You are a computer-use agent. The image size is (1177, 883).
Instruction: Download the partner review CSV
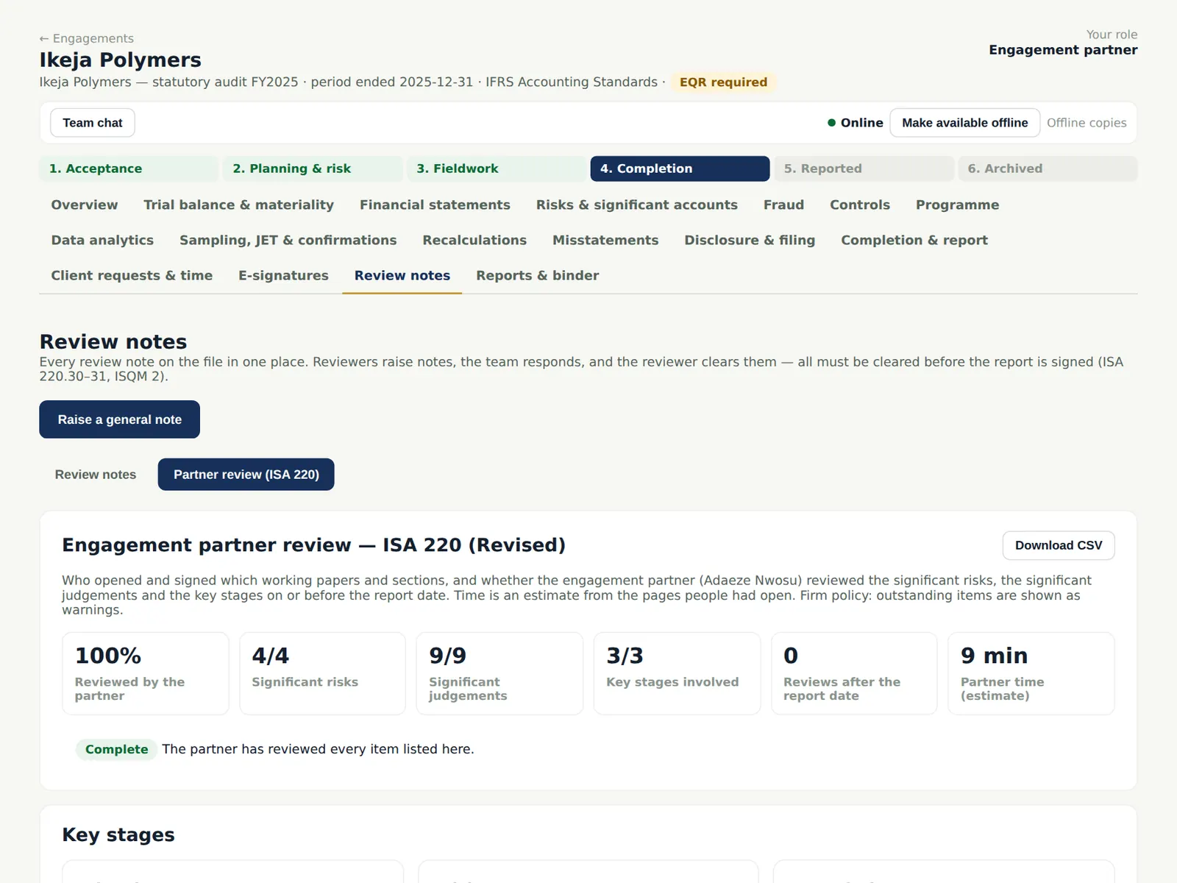click(x=1059, y=545)
